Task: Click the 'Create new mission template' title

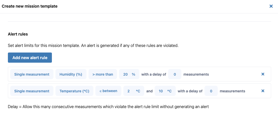Action: coord(30,6)
